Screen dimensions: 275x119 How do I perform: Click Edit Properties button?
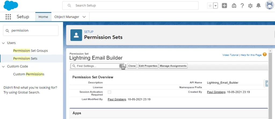pyautogui.click(x=148, y=66)
